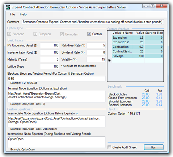Click the new row asterisk marker in Custom Variables
The width and height of the screenshot is (173, 157).
(109, 61)
